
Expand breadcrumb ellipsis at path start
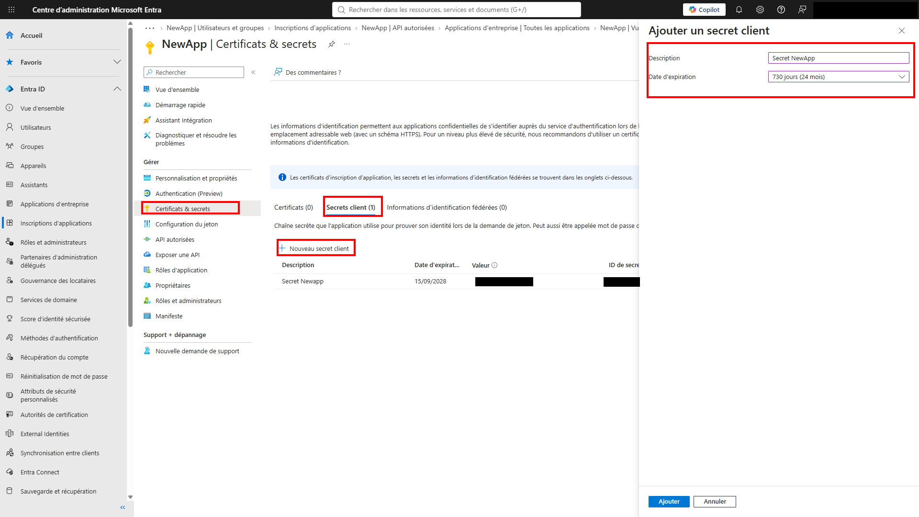click(x=150, y=28)
